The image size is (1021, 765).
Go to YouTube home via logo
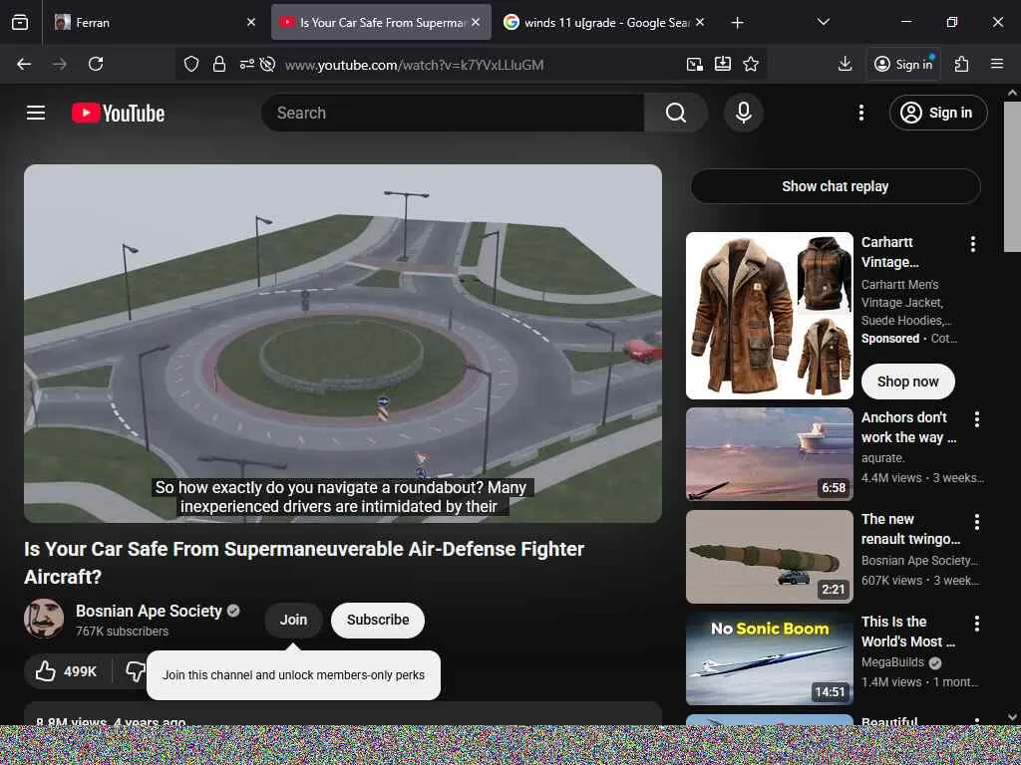point(118,114)
